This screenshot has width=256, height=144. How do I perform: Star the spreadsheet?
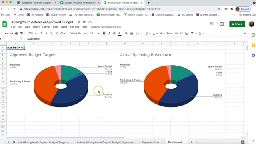coord(79,22)
